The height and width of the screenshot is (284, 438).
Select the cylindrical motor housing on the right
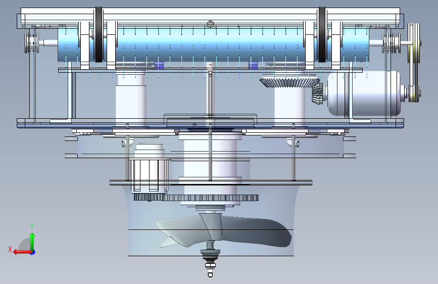[364, 93]
